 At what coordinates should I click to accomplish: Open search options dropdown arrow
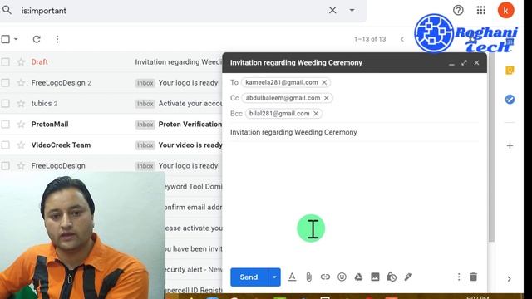pos(352,11)
